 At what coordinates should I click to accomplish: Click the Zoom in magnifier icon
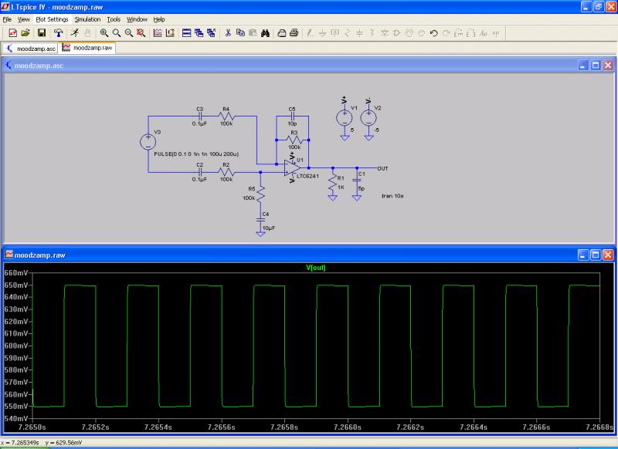pos(104,33)
